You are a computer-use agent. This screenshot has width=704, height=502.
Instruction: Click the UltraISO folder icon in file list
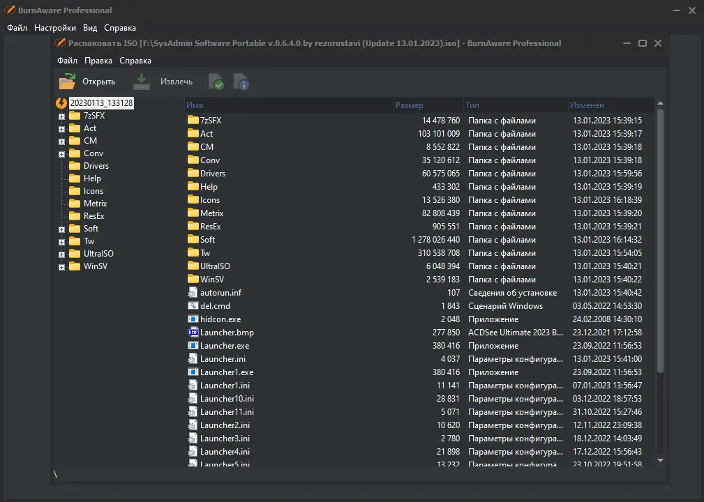pos(193,266)
